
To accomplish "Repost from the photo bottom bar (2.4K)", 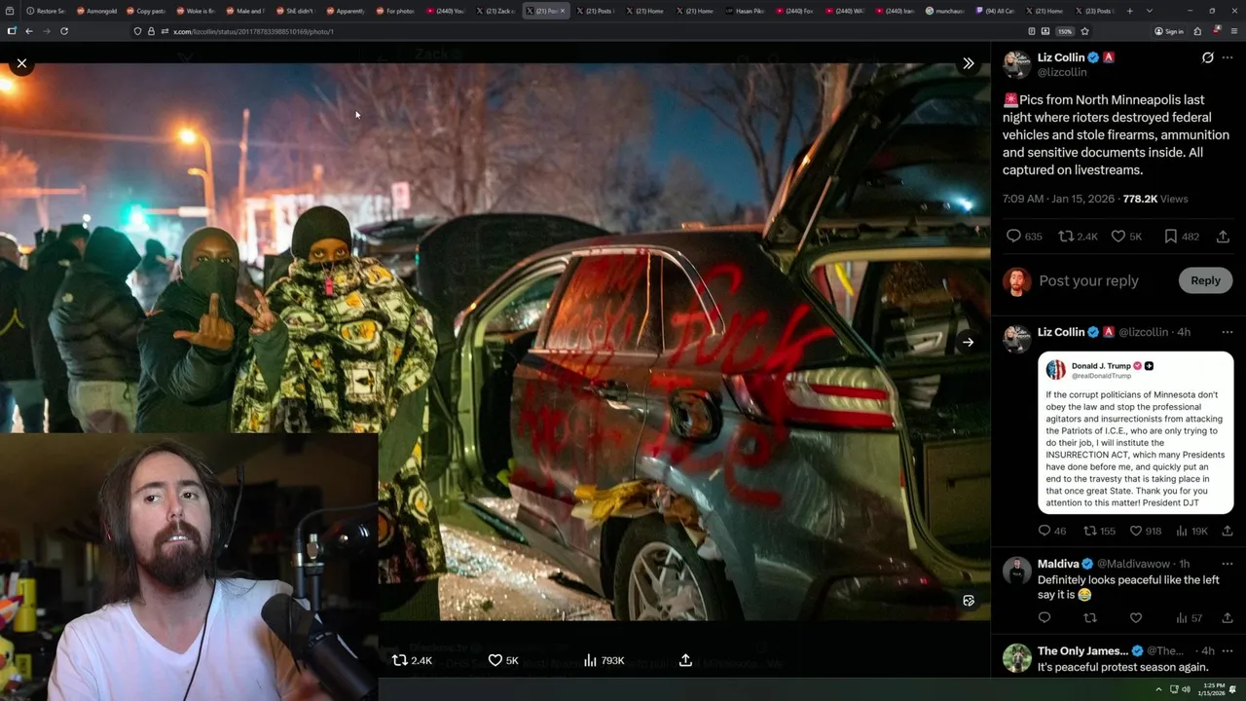I will (x=411, y=660).
